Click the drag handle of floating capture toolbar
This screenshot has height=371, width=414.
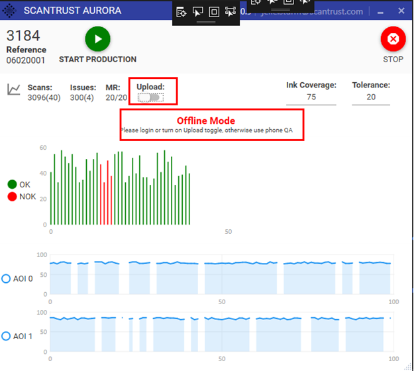[x=206, y=23]
